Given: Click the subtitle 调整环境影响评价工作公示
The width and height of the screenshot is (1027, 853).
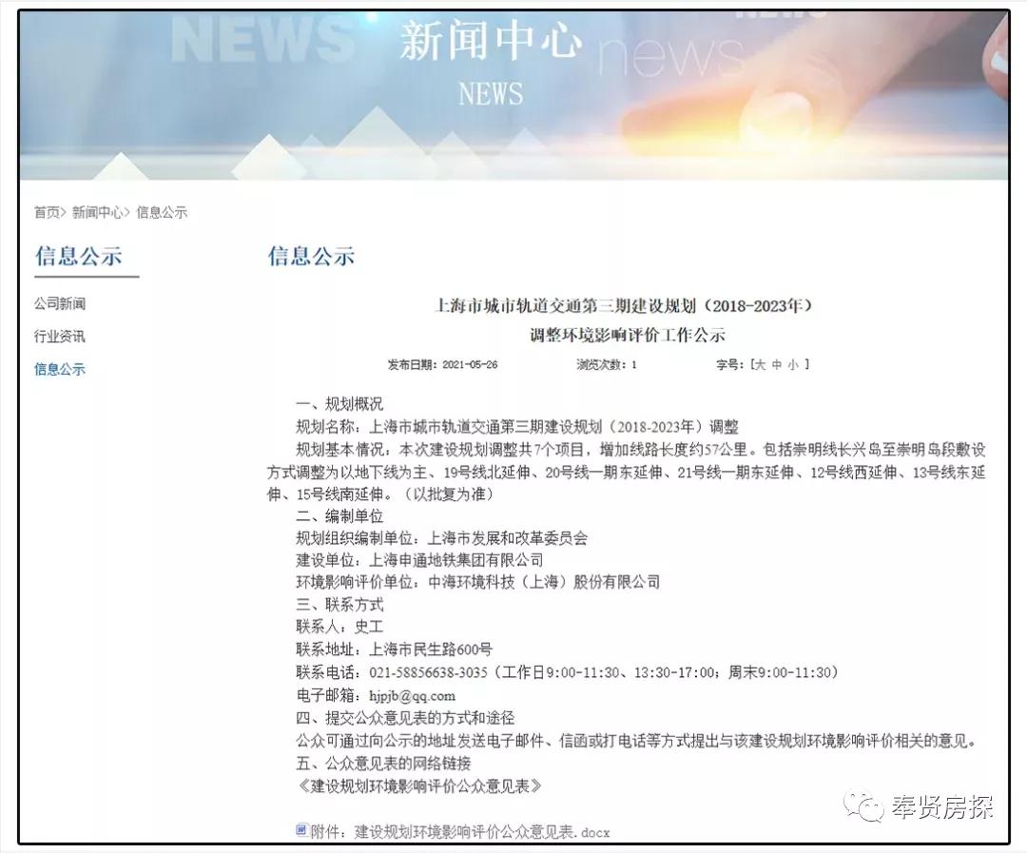Looking at the screenshot, I should click(x=628, y=336).
